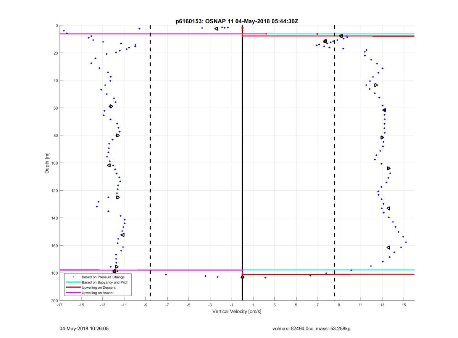458x338 pixels.
Task: Click legend entry 'Upwelling on Descent'
Action: (x=98, y=288)
